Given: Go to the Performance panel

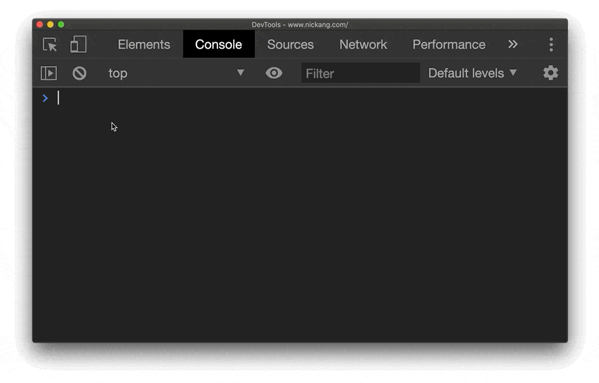Looking at the screenshot, I should pos(449,44).
